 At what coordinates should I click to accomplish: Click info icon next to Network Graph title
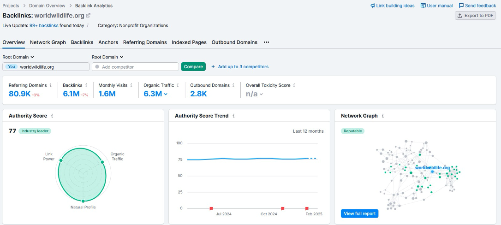(383, 116)
